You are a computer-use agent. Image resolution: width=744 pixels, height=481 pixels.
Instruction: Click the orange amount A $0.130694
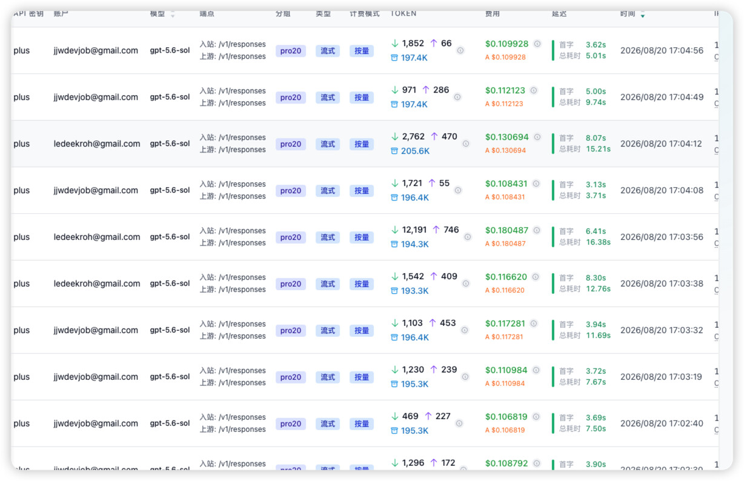pyautogui.click(x=505, y=150)
